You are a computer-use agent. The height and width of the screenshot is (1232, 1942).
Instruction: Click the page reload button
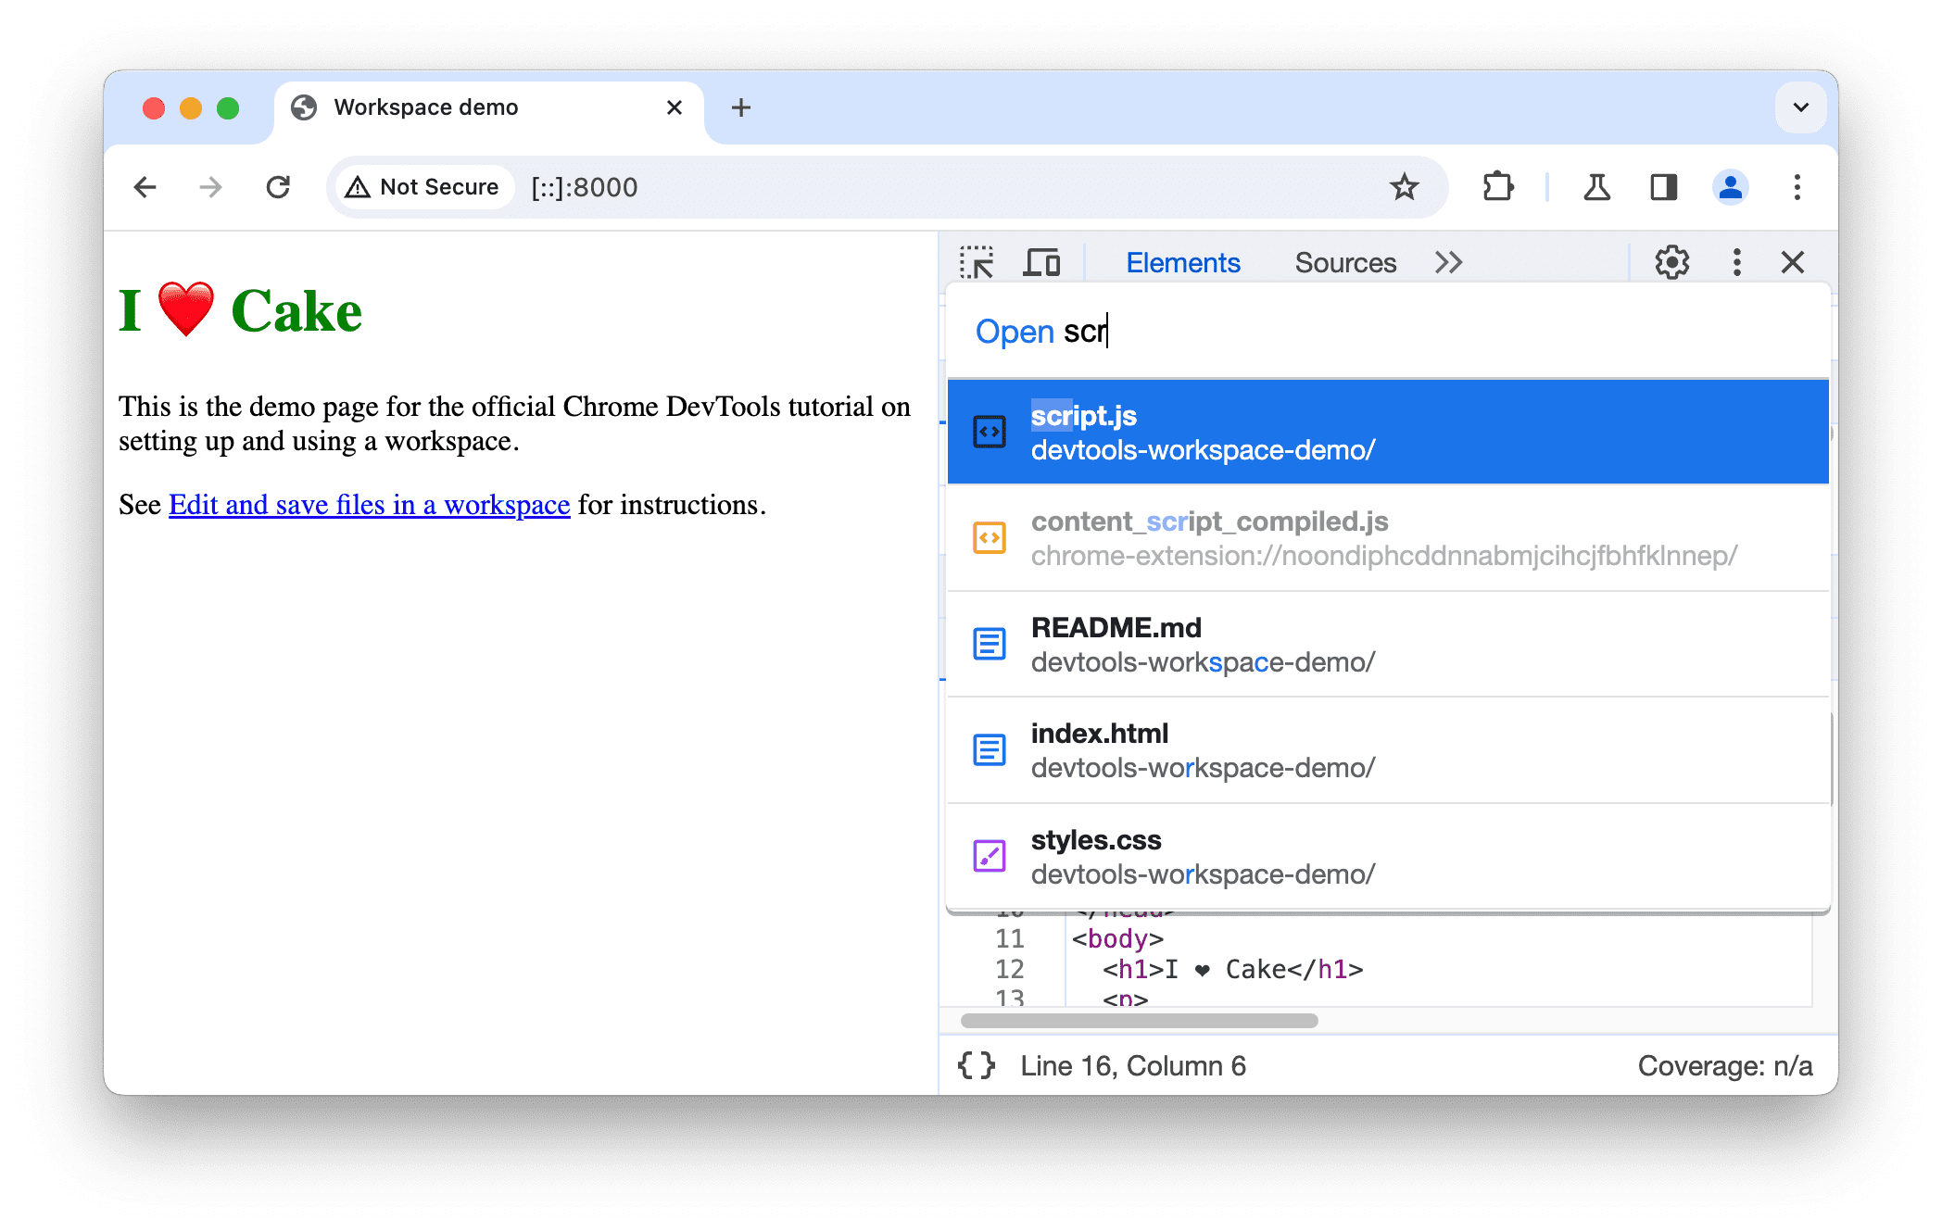[280, 185]
